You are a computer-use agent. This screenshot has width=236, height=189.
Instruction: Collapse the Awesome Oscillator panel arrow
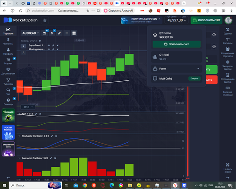tap(19, 158)
